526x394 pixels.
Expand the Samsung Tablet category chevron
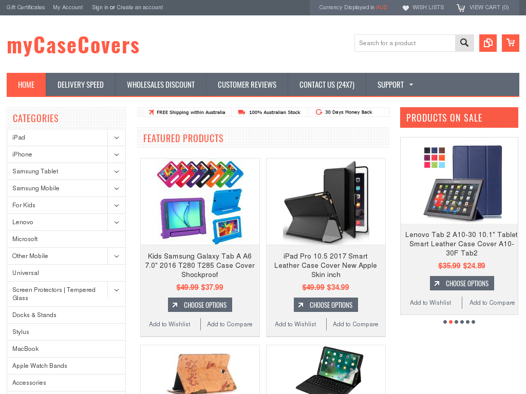[117, 171]
